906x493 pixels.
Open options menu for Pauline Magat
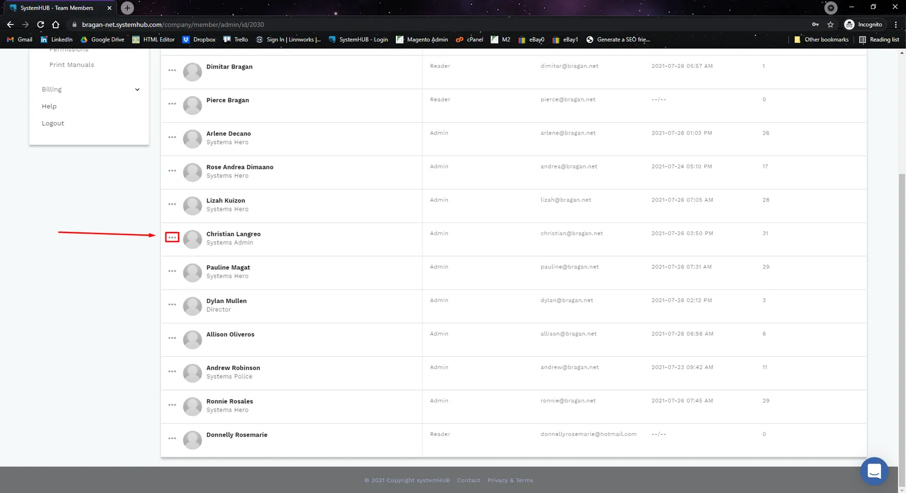click(x=172, y=271)
